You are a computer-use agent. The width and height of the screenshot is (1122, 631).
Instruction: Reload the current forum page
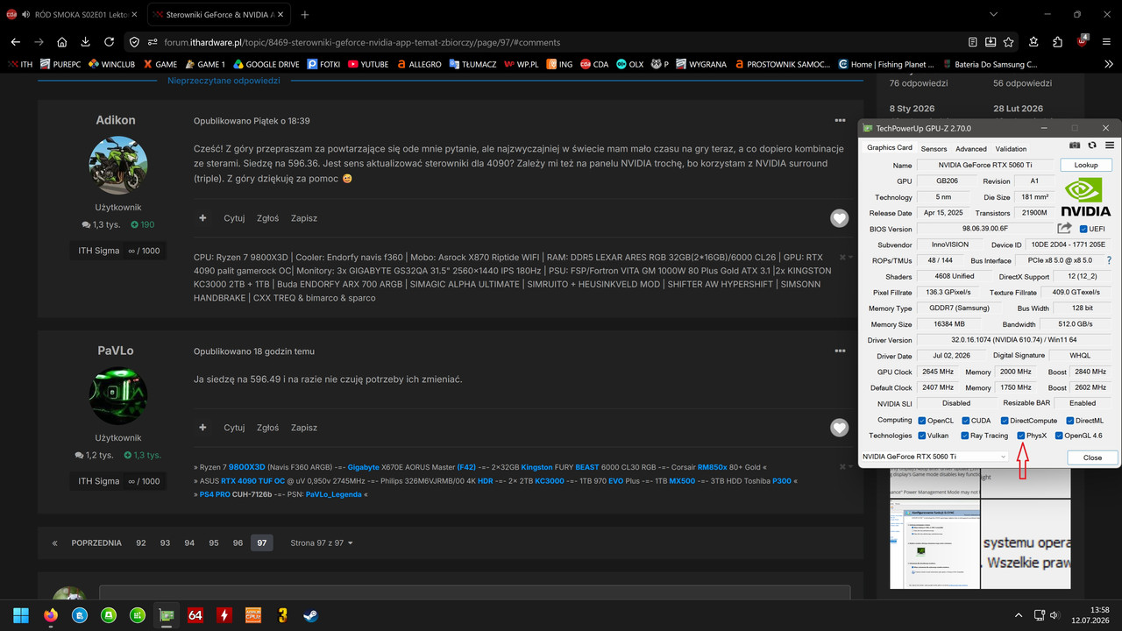109,42
